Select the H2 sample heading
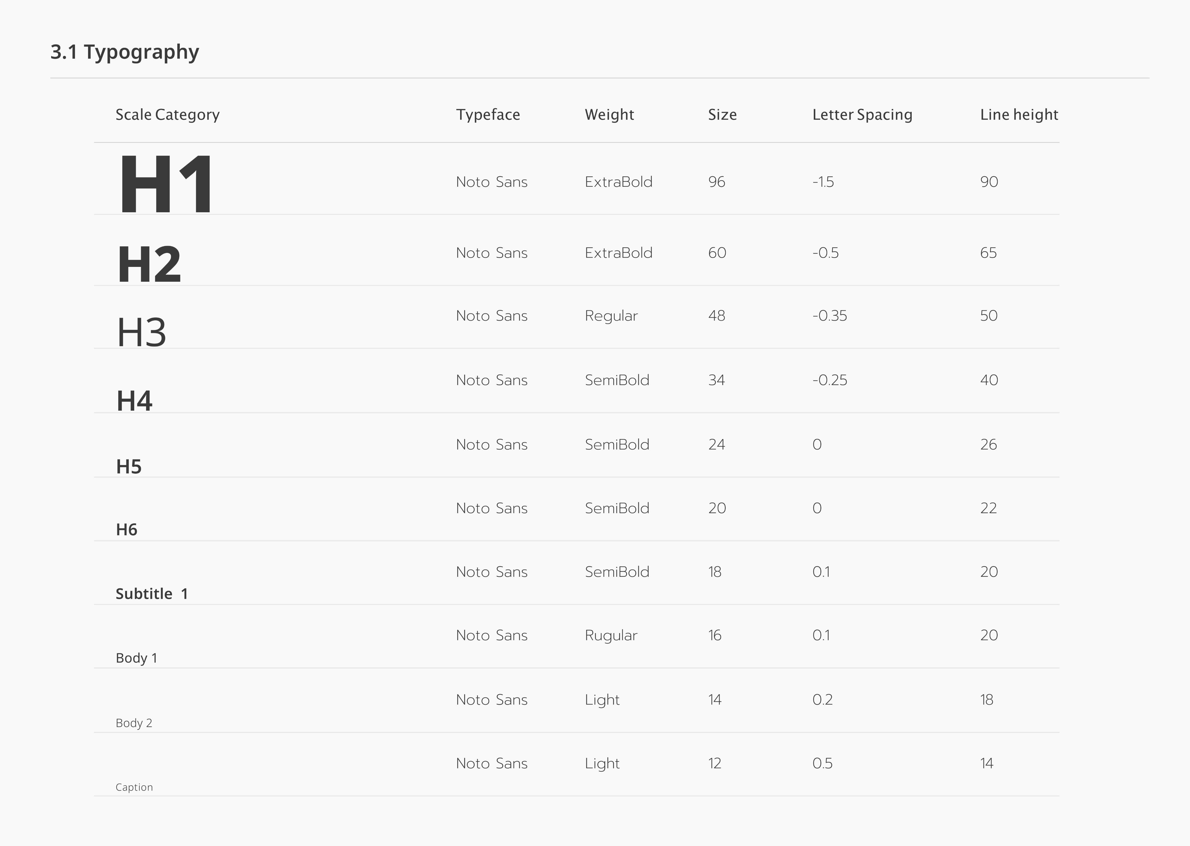Screen dimensions: 1190x846 pyautogui.click(x=149, y=265)
